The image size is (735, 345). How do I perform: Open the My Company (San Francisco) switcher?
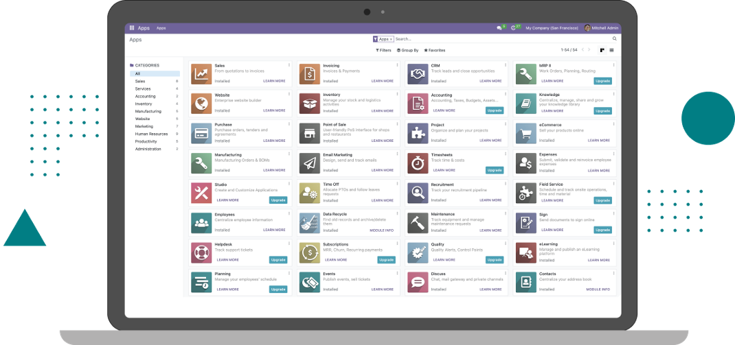pyautogui.click(x=552, y=28)
